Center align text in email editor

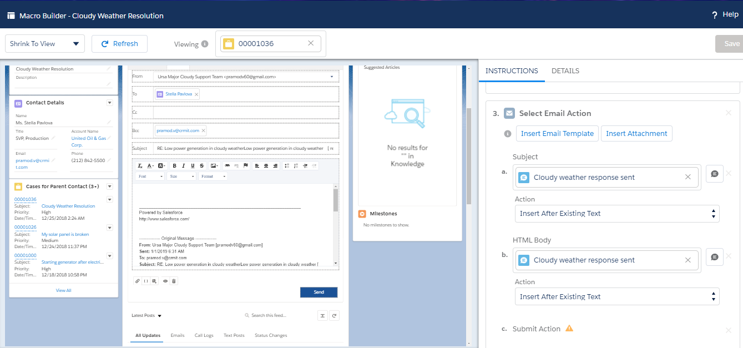[x=266, y=165]
